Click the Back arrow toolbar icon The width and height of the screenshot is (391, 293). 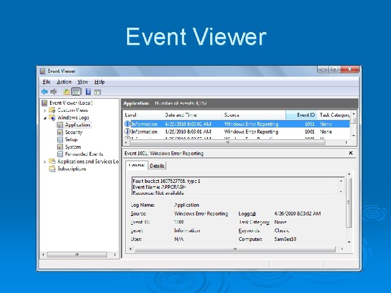point(45,92)
